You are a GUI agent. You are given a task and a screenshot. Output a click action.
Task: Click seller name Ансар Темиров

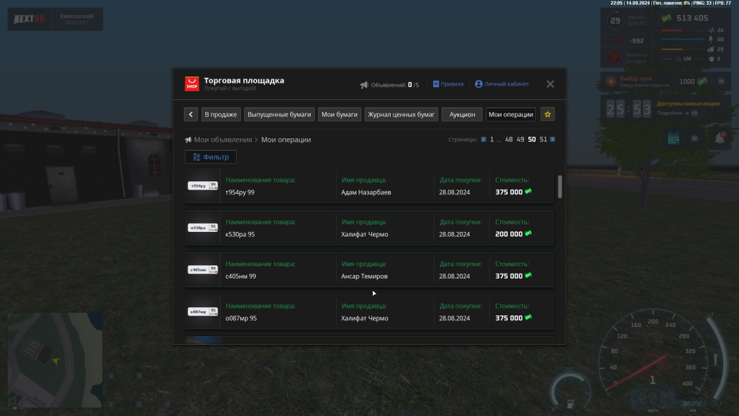(364, 276)
